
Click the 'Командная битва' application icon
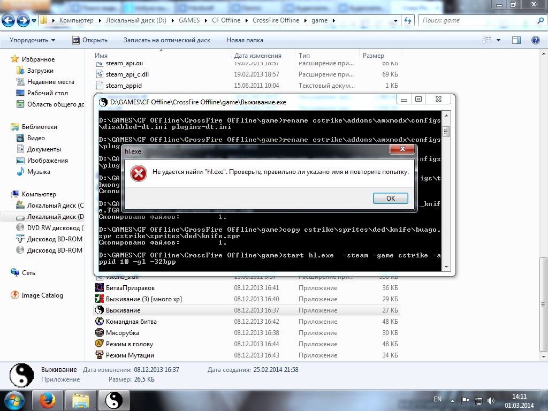pos(100,321)
